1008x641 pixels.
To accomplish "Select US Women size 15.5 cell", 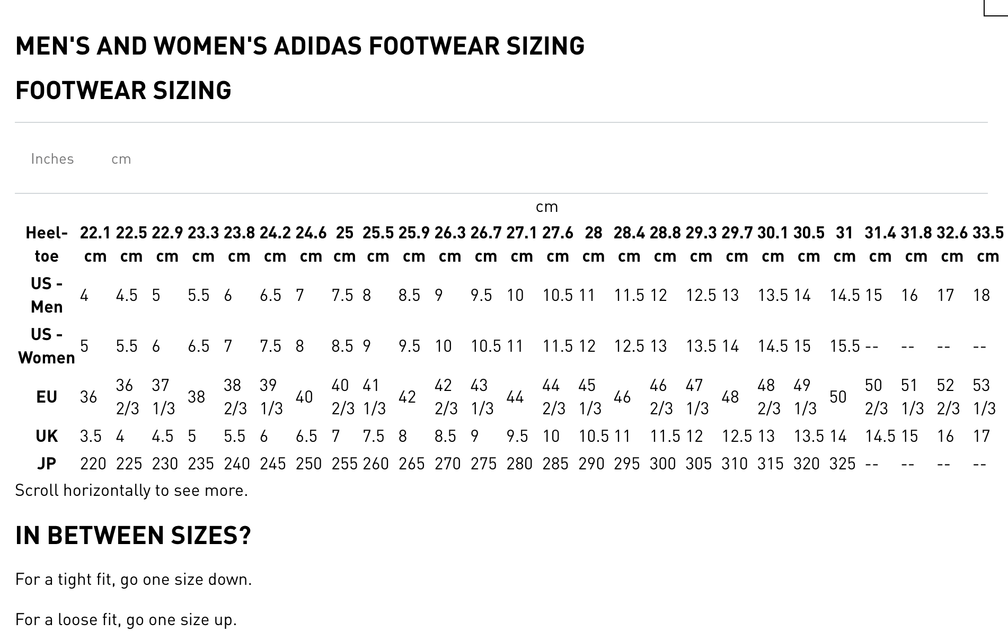I will (x=845, y=346).
